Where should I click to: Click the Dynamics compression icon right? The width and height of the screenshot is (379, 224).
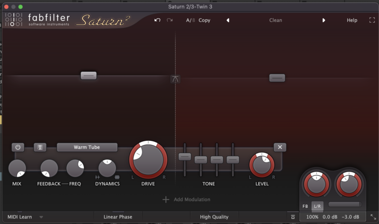(x=117, y=177)
